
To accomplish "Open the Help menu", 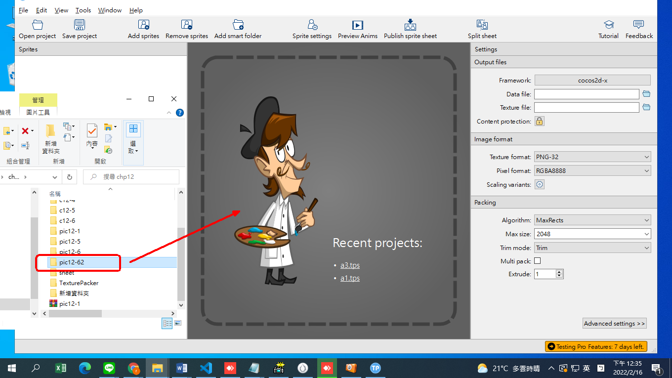I will tap(136, 10).
